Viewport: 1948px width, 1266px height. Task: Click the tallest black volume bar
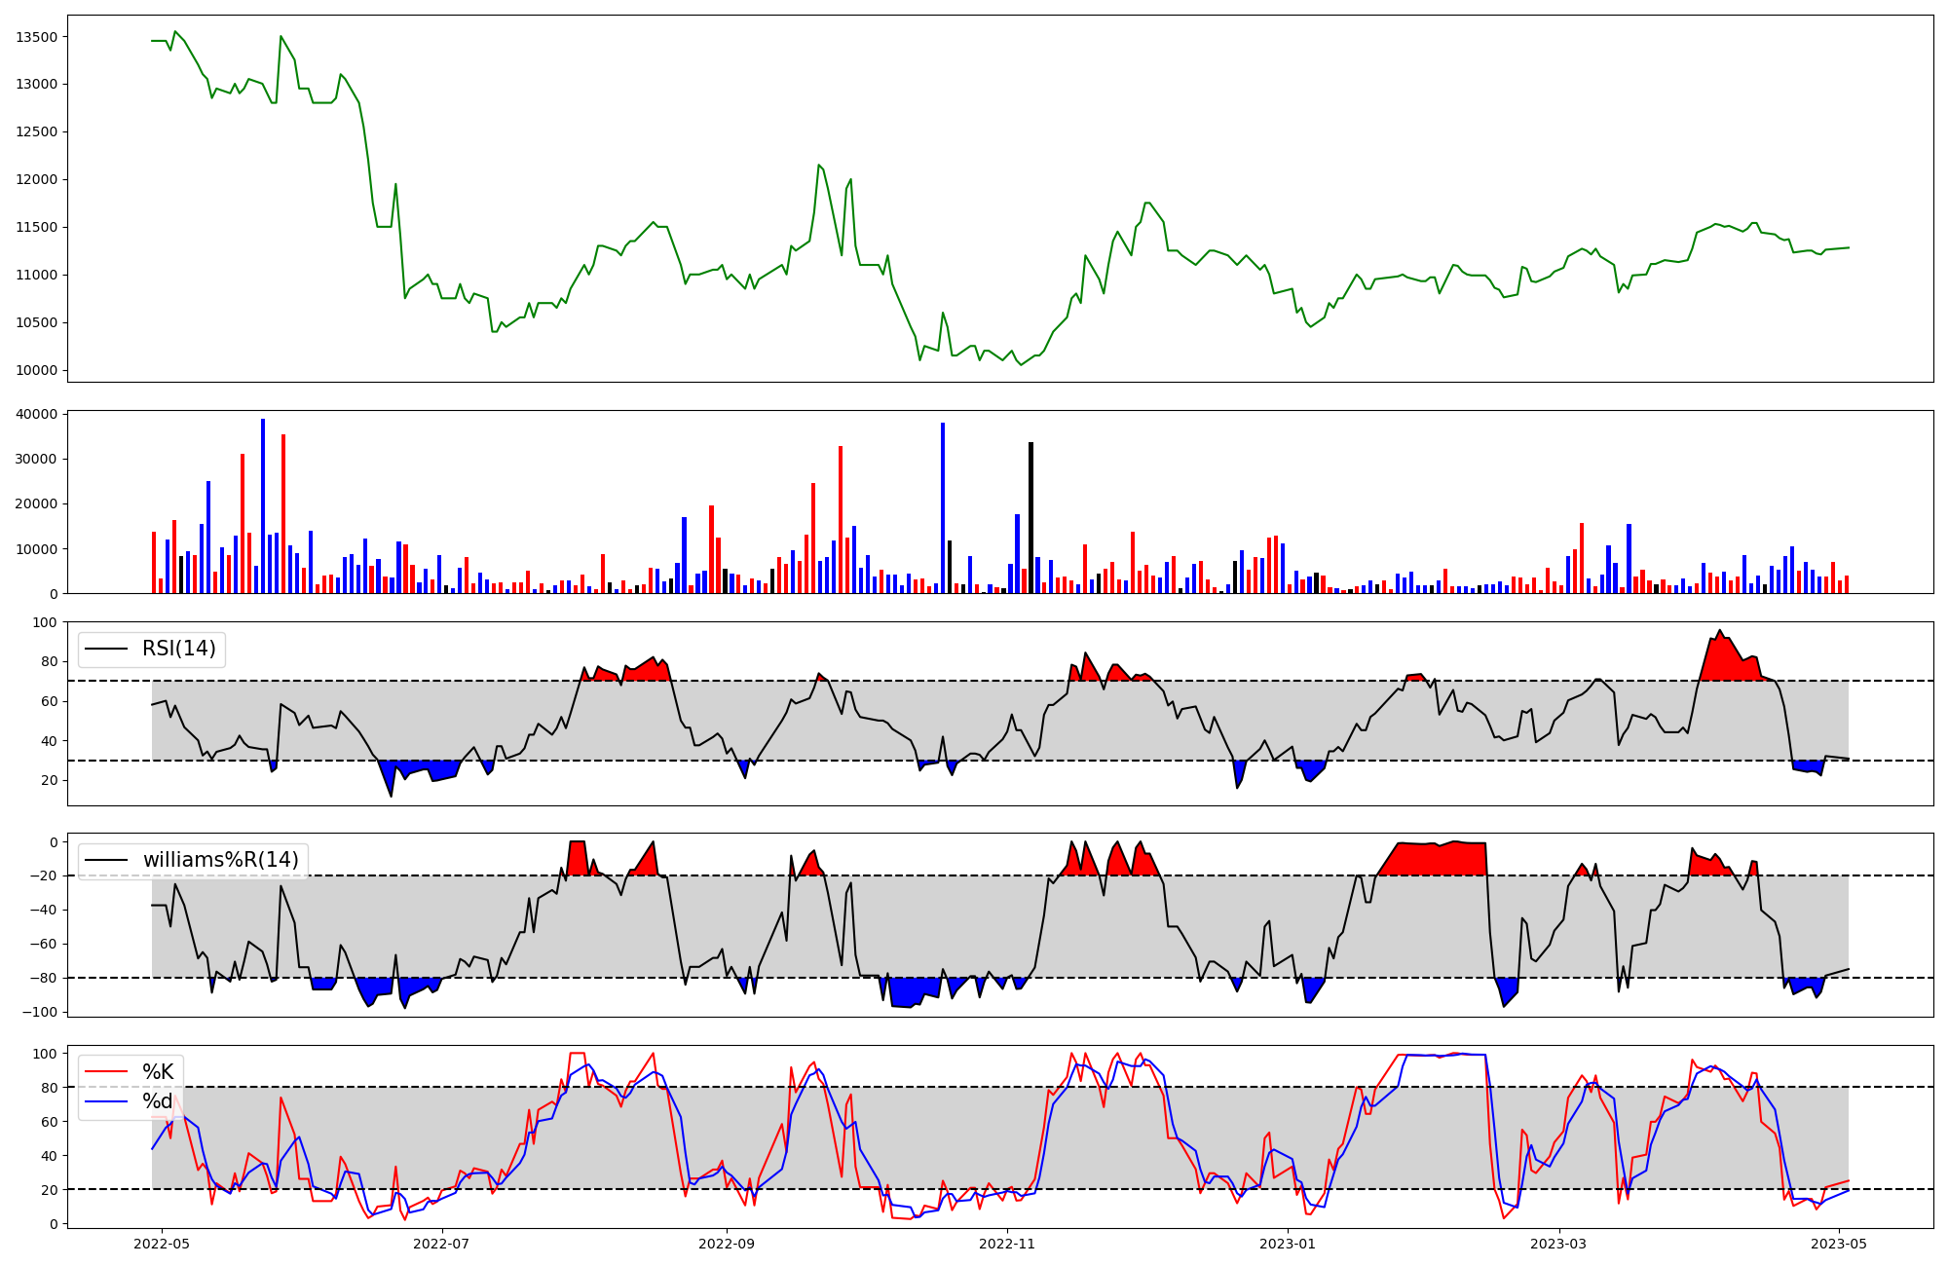tap(1030, 516)
